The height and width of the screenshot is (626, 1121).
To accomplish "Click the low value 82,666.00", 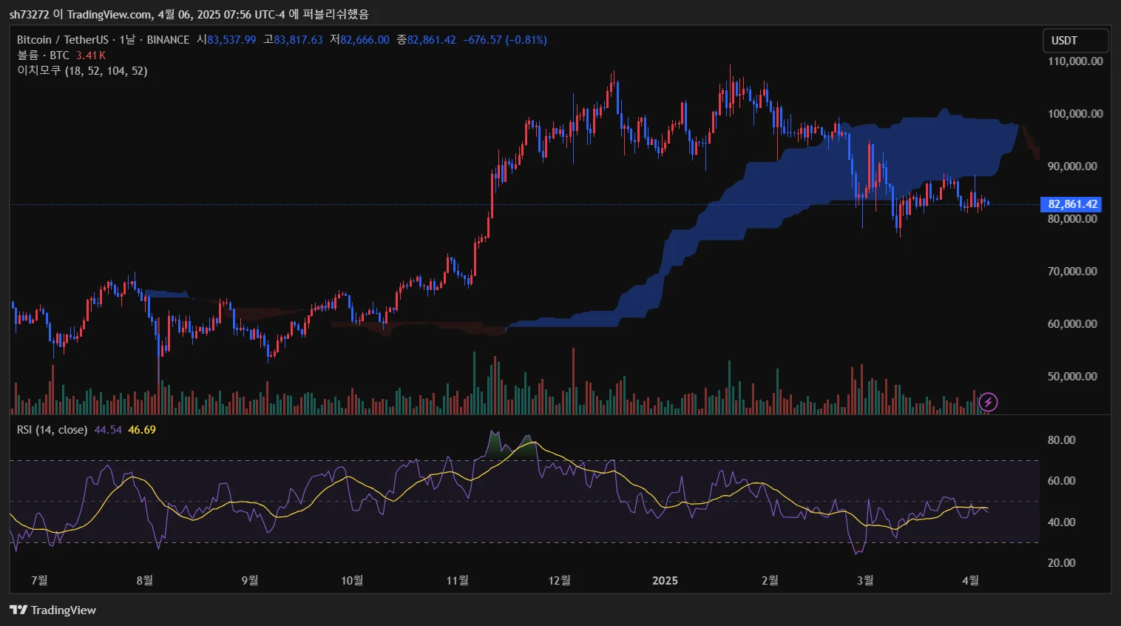I will [x=365, y=40].
